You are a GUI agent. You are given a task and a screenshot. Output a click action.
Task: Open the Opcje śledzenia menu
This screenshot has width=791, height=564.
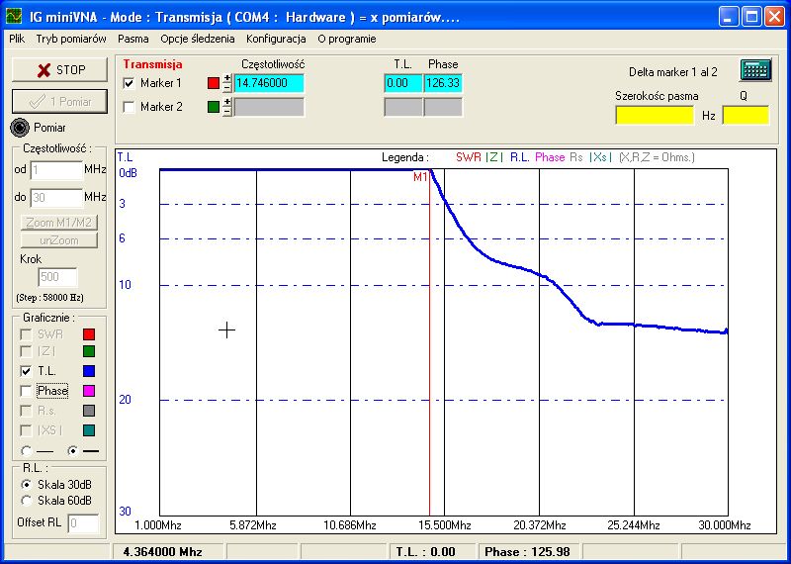point(198,39)
